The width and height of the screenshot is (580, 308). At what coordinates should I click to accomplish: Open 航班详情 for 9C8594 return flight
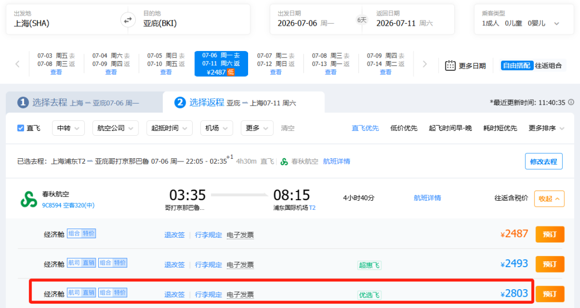point(427,198)
